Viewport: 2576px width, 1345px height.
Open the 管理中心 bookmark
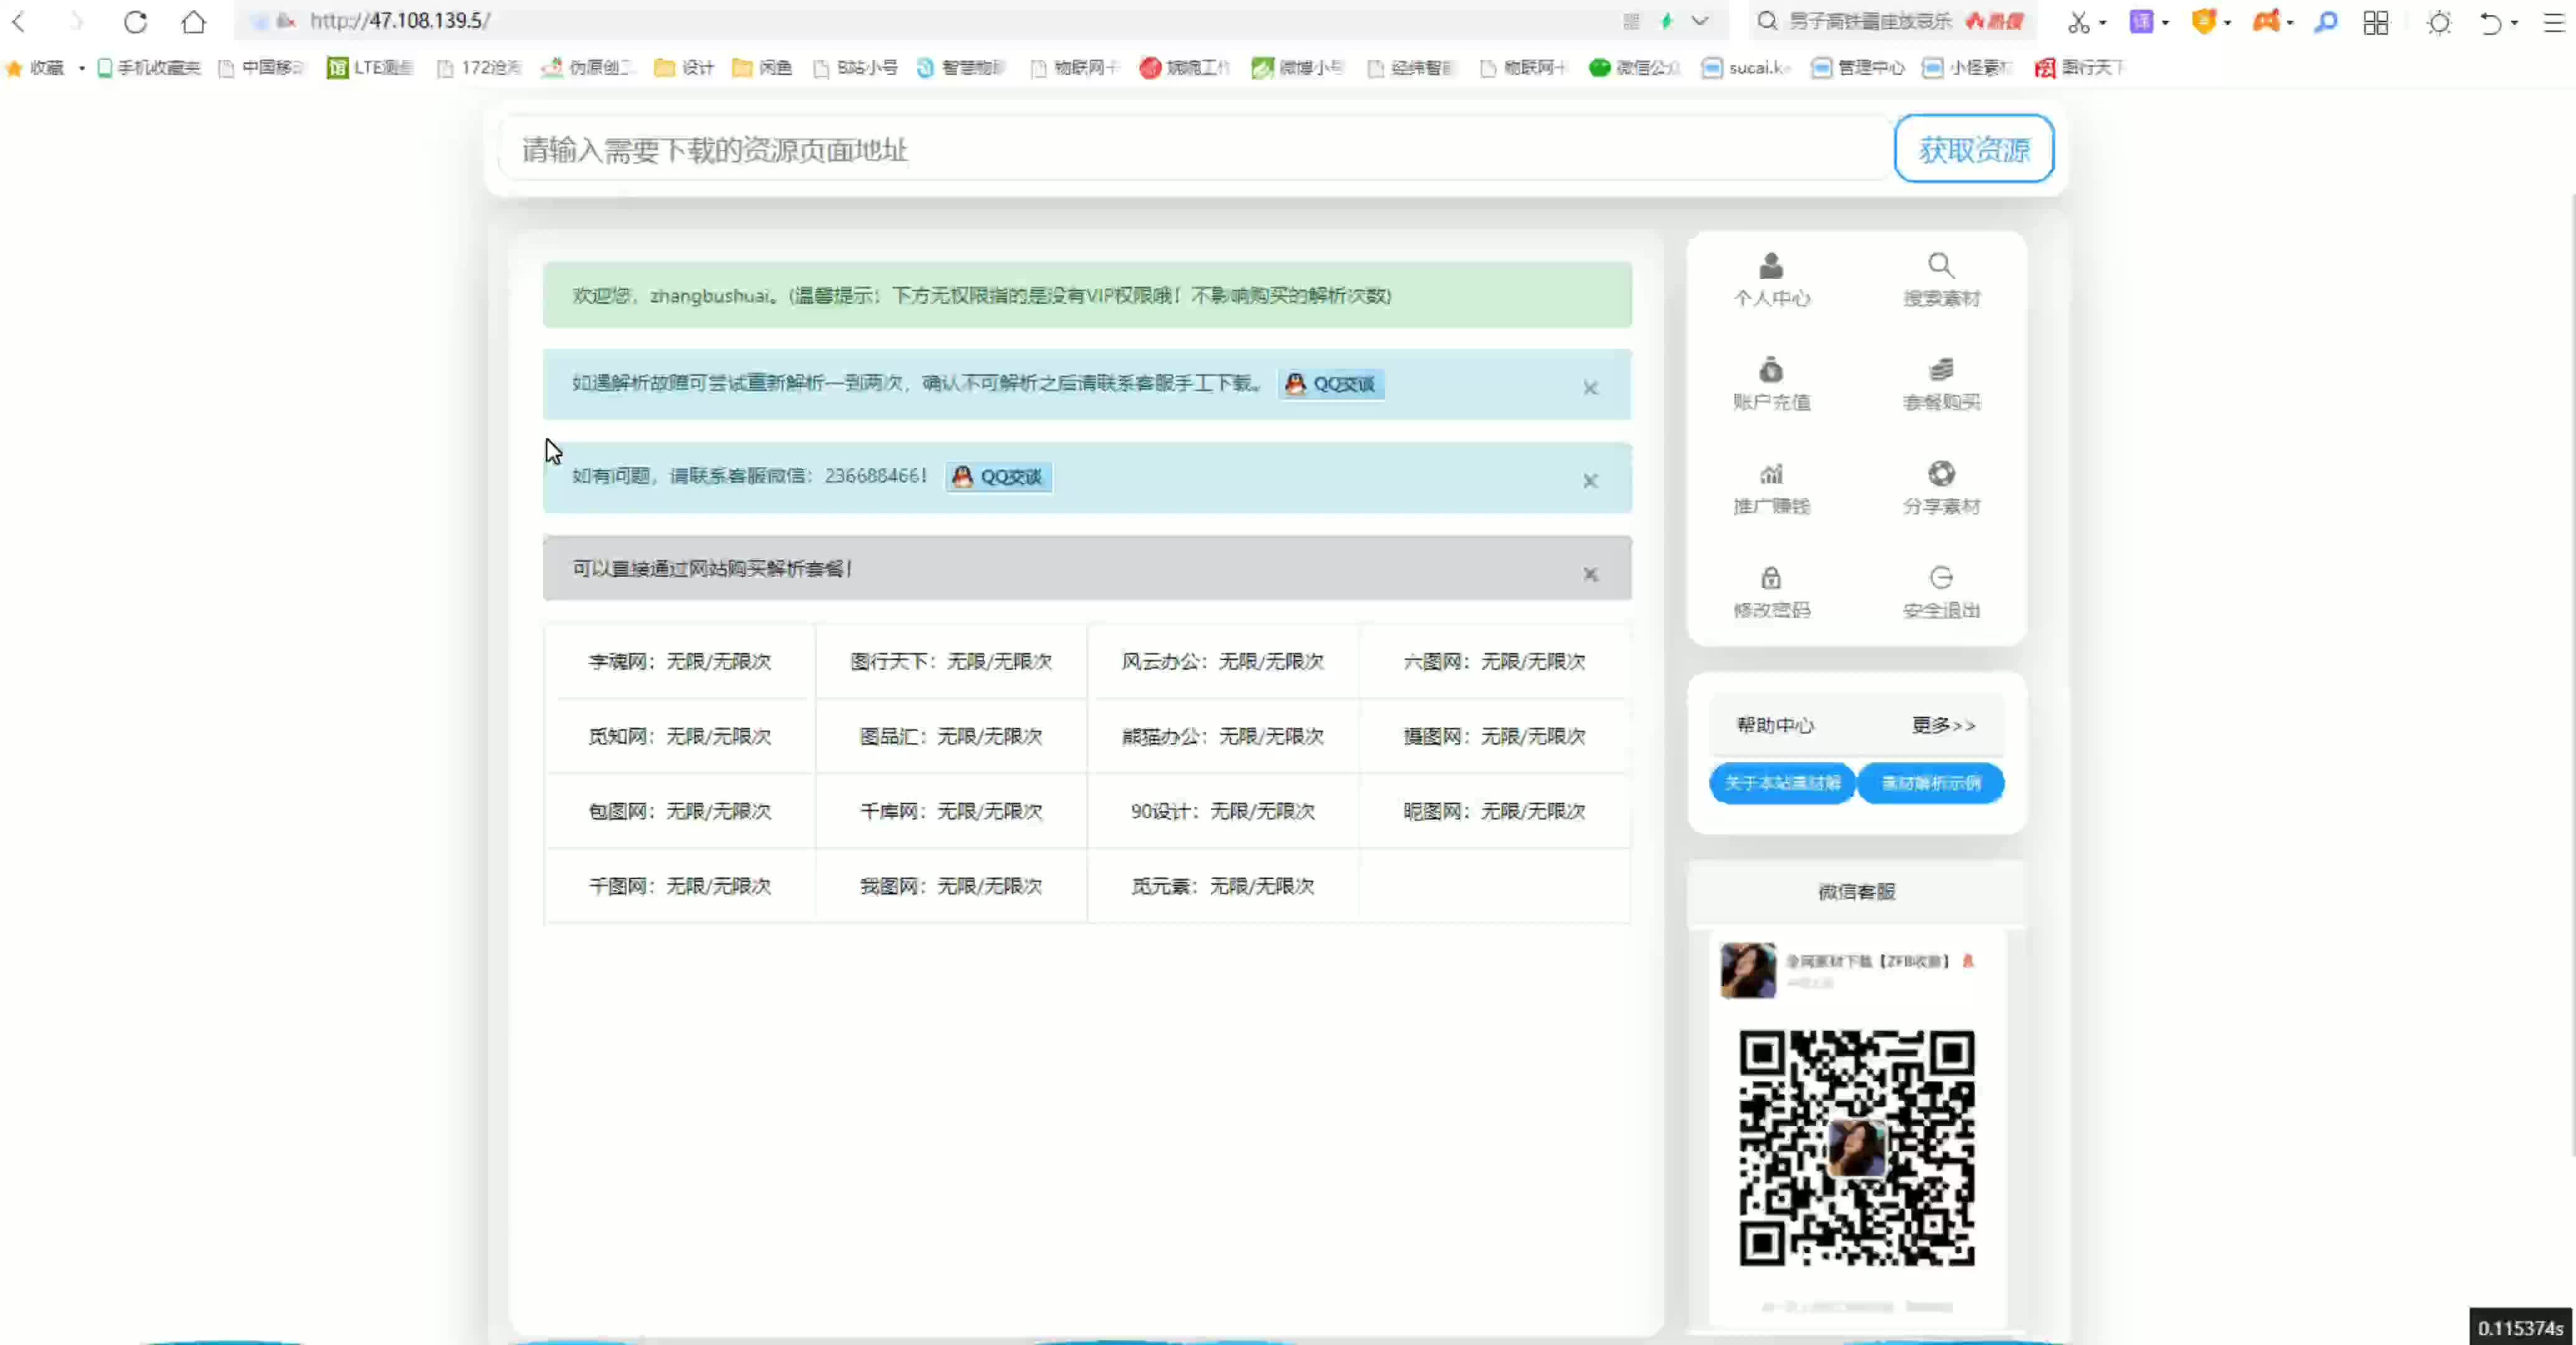click(1858, 68)
